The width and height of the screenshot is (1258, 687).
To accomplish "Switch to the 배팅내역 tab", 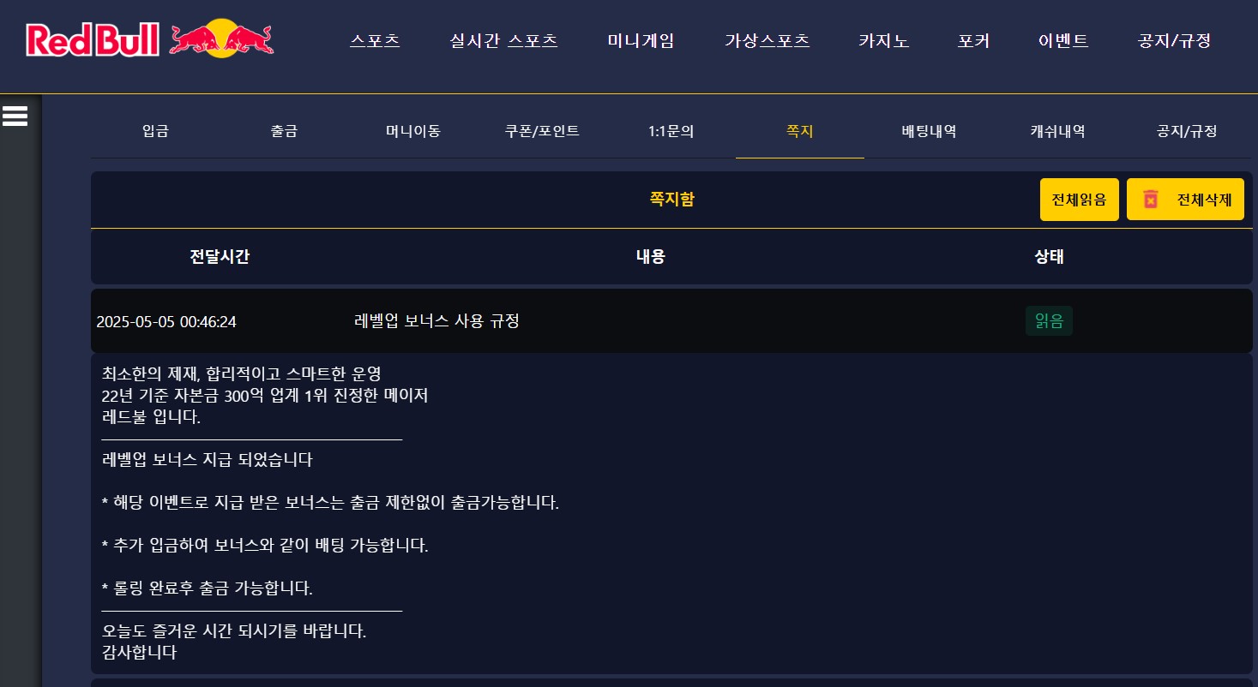I will point(929,131).
